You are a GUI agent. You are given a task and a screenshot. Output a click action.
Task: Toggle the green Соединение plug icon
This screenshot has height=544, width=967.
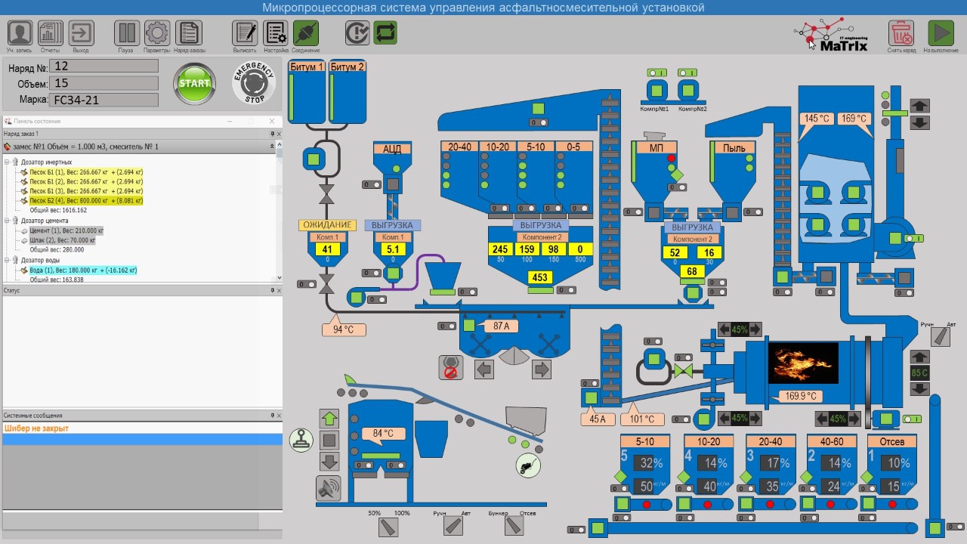pos(306,33)
